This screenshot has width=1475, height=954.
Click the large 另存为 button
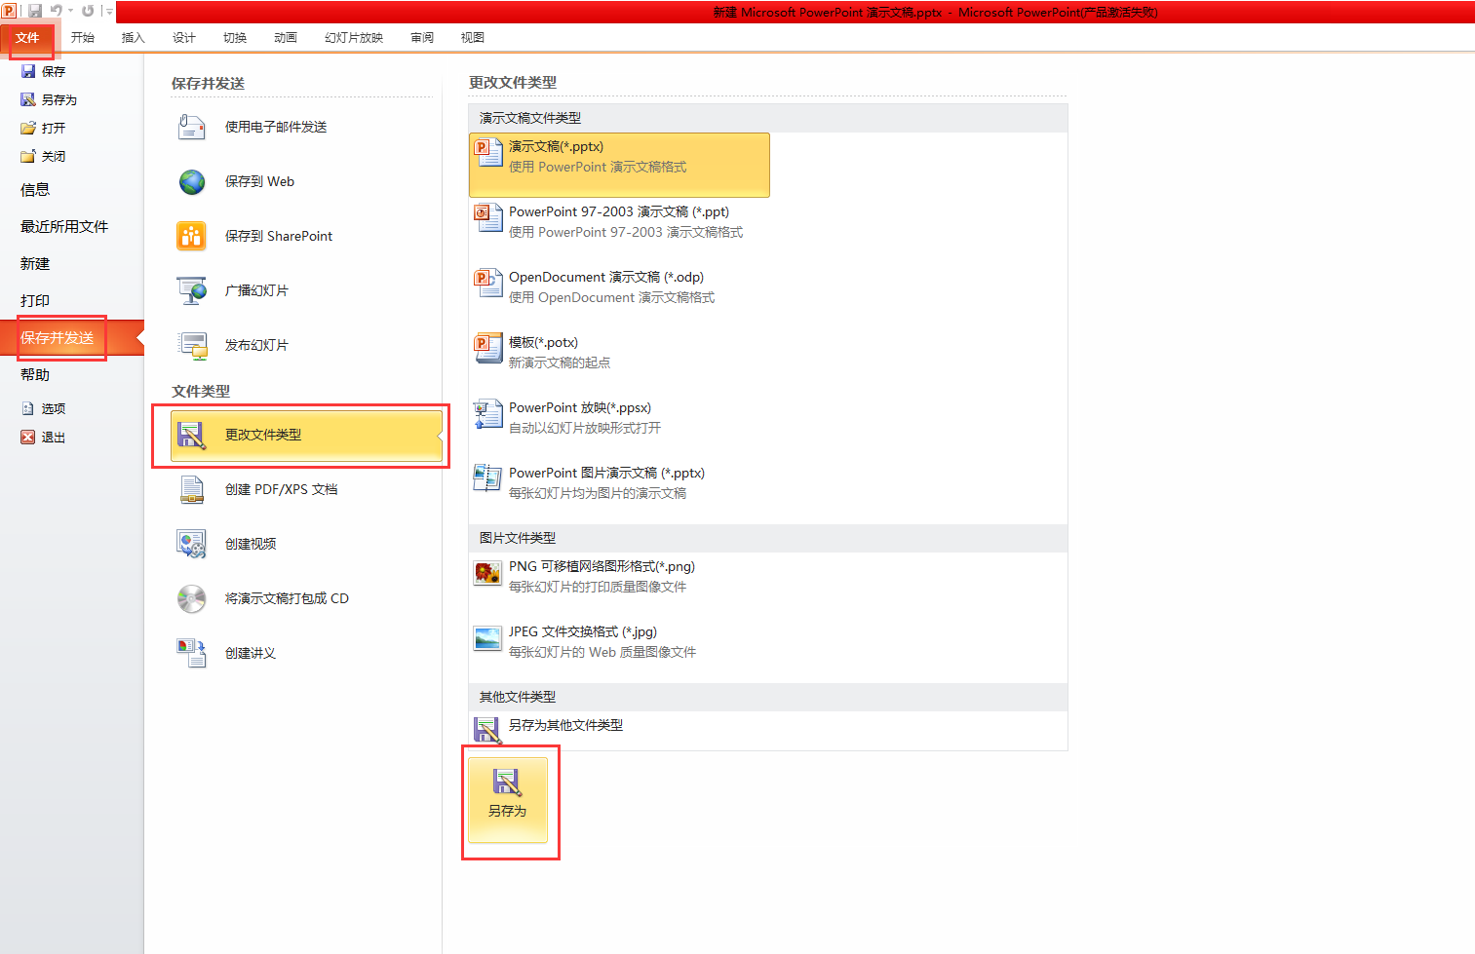coord(508,799)
